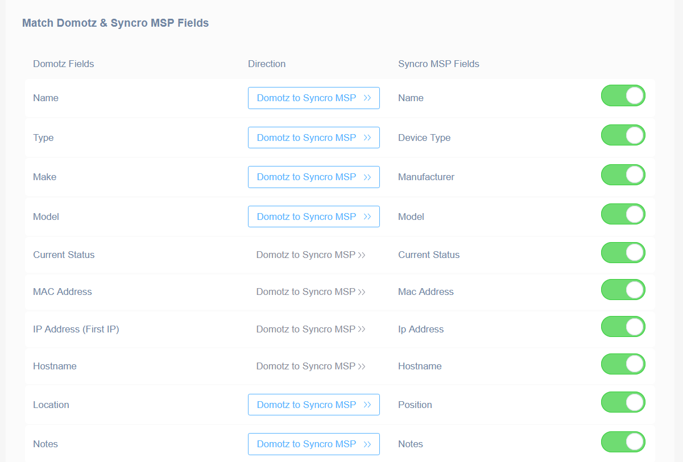
Task: Click the Syncro 'Device Type' field label
Action: 424,138
